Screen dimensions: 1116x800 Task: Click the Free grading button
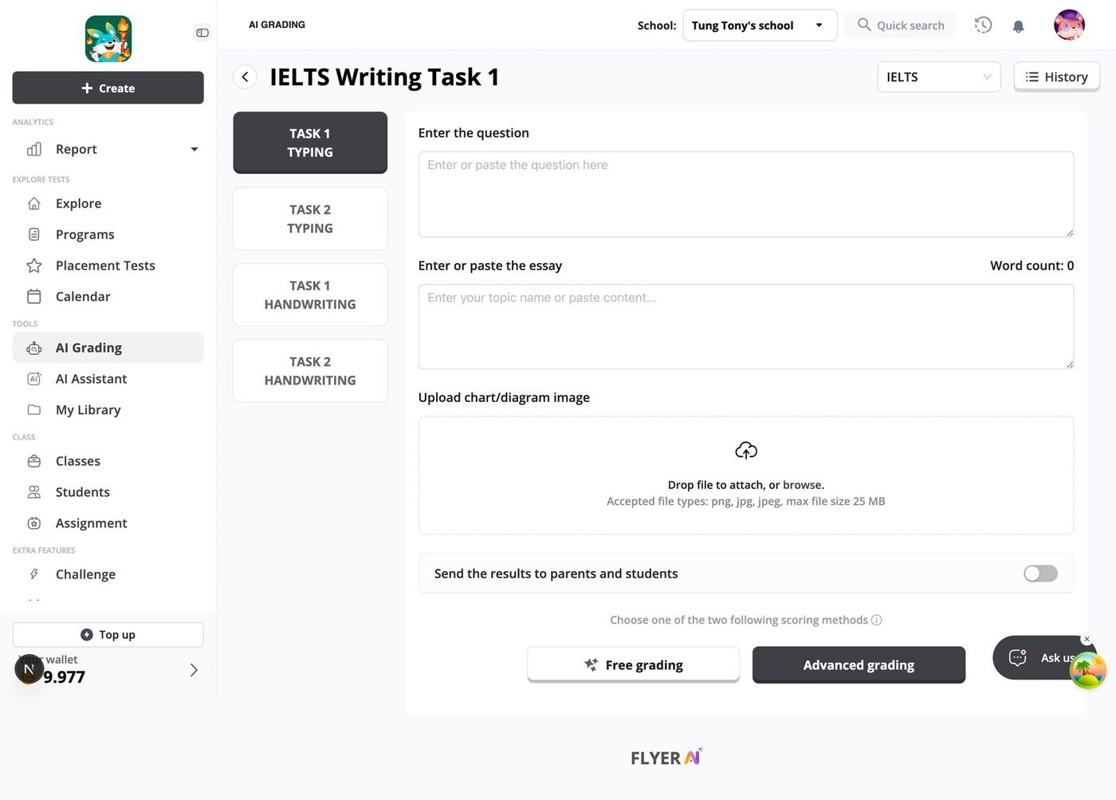click(633, 664)
